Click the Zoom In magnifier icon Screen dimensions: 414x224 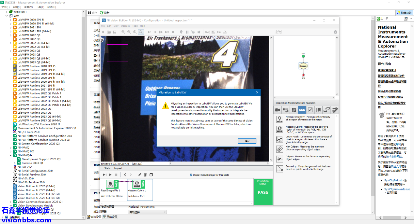pyautogui.click(x=123, y=32)
